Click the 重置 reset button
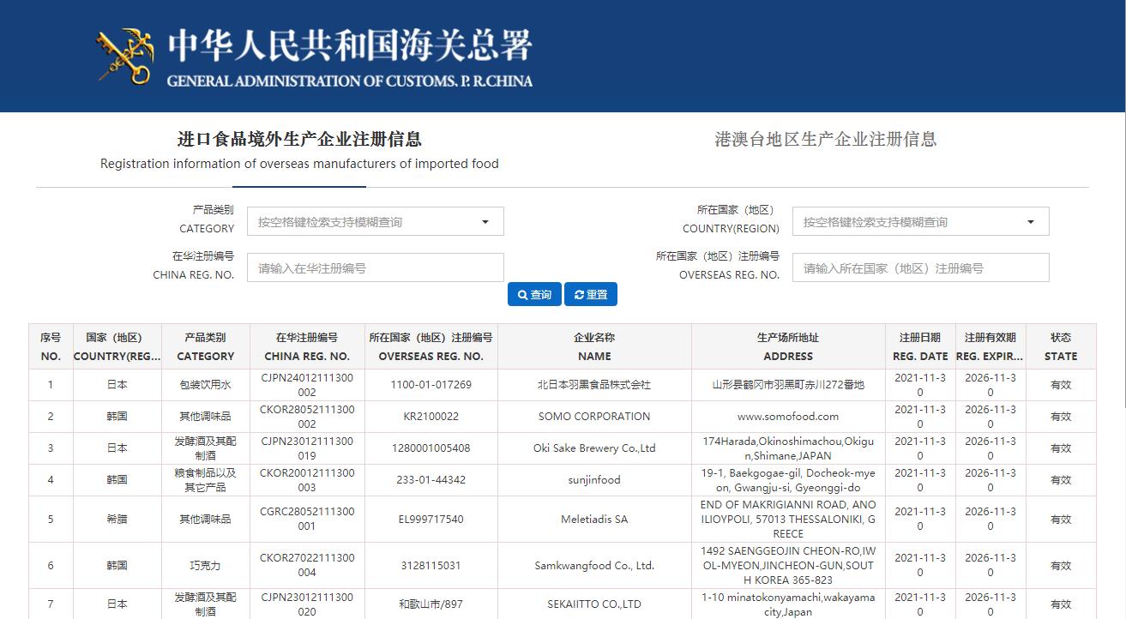Viewport: 1126px width, 619px height. click(x=591, y=294)
